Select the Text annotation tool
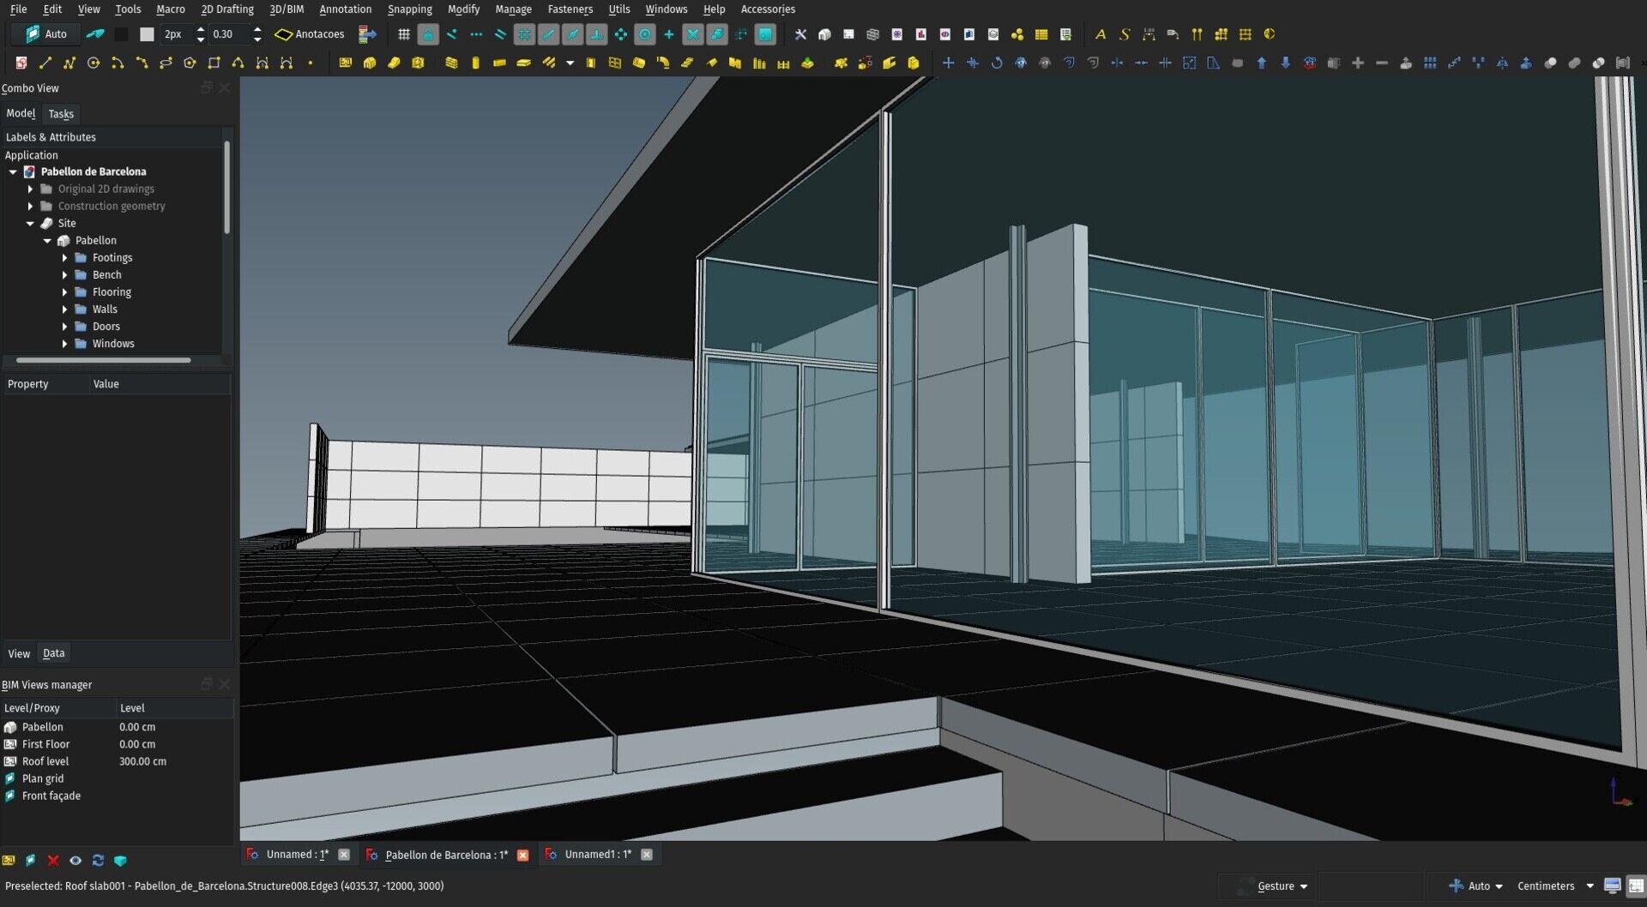The height and width of the screenshot is (907, 1647). pyautogui.click(x=1101, y=34)
